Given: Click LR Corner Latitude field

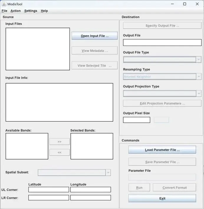Looking at the screenshot, I should [49, 198].
